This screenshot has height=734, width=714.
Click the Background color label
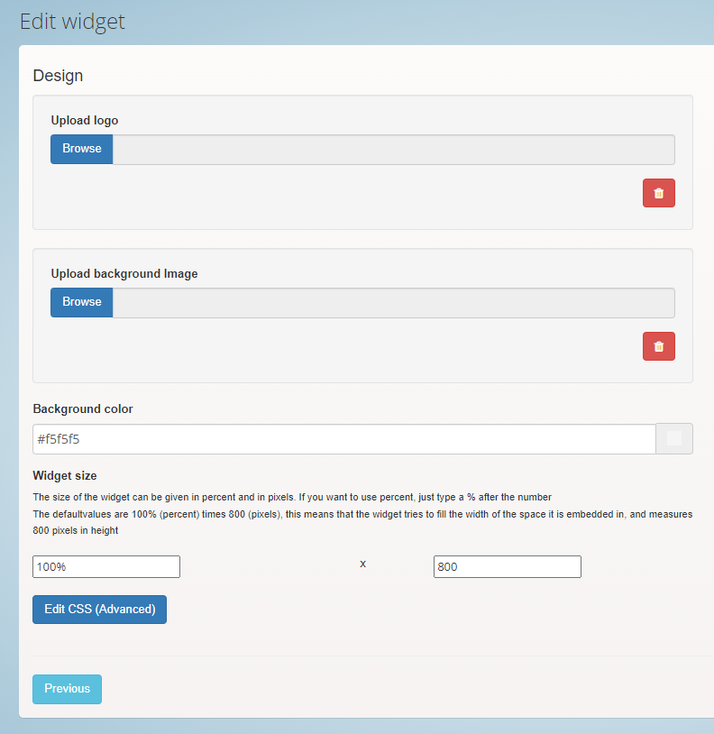coord(83,408)
